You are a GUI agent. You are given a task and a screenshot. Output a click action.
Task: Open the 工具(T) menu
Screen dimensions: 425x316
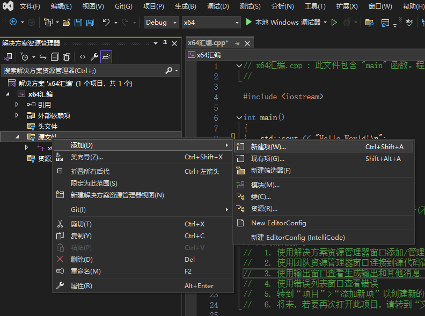(315, 6)
